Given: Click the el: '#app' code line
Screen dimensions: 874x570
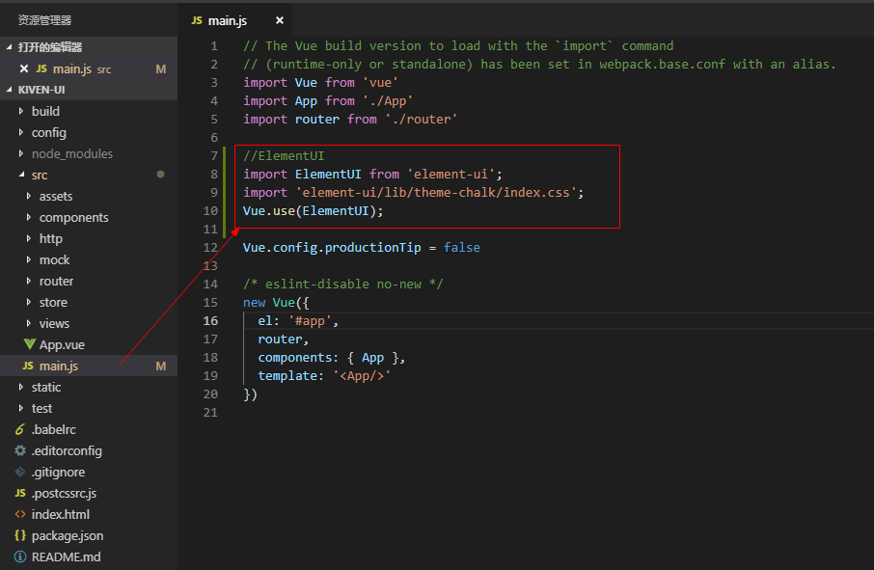Looking at the screenshot, I should point(298,321).
